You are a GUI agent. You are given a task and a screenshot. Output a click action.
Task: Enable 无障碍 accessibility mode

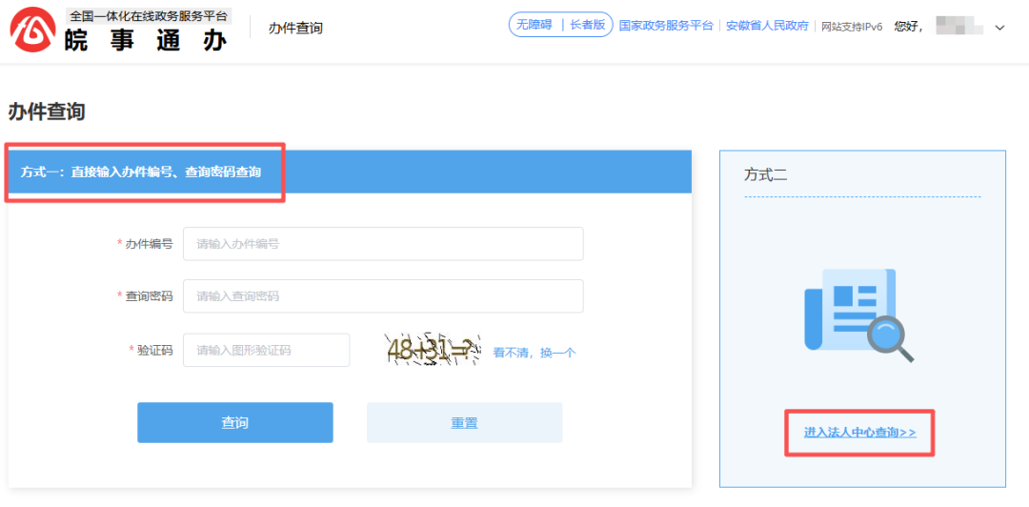pyautogui.click(x=535, y=26)
